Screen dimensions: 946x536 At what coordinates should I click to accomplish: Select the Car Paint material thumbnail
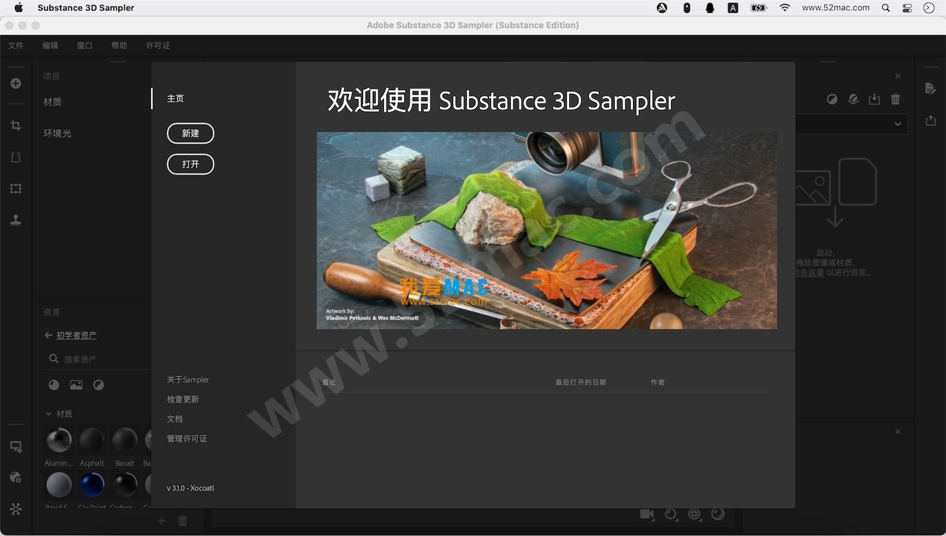(x=92, y=485)
